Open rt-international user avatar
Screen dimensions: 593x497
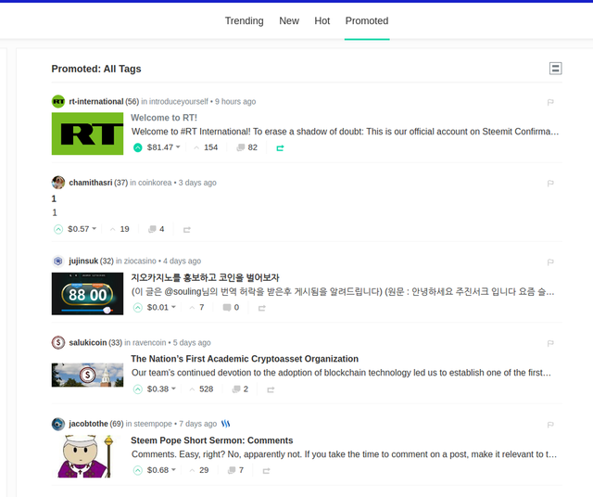pyautogui.click(x=58, y=101)
